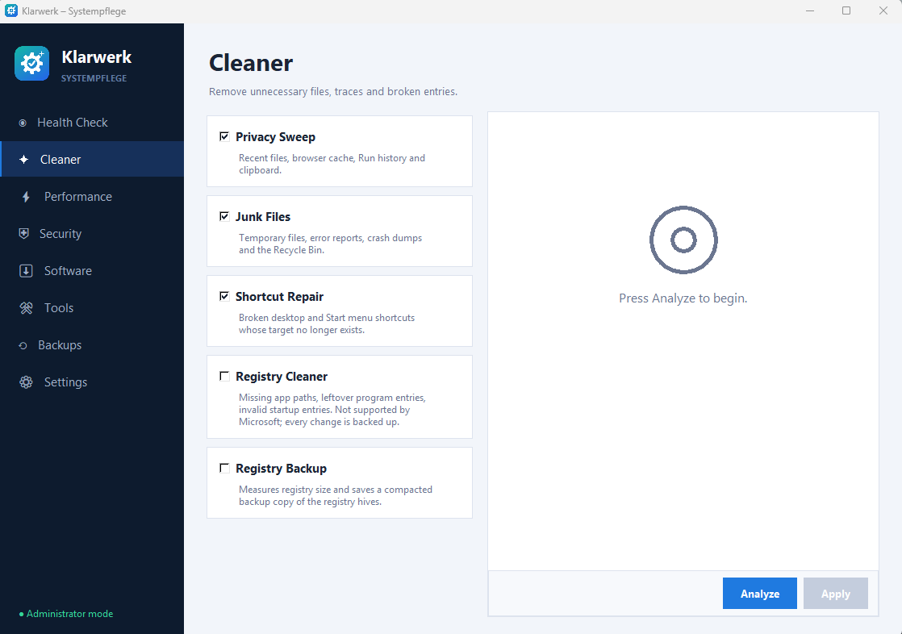Click the greyed-out Apply button
The height and width of the screenshot is (634, 902).
[x=835, y=593]
